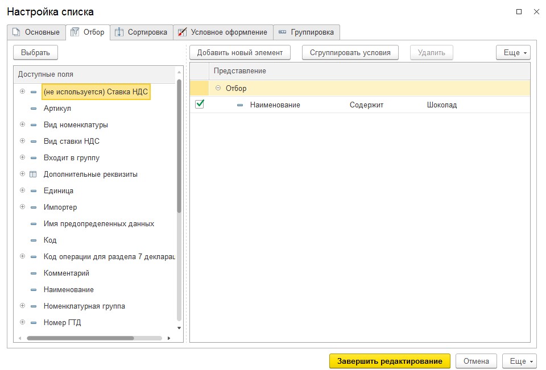Uncheck the Наименование filter condition checkbox
The width and height of the screenshot is (546, 370).
point(200,105)
